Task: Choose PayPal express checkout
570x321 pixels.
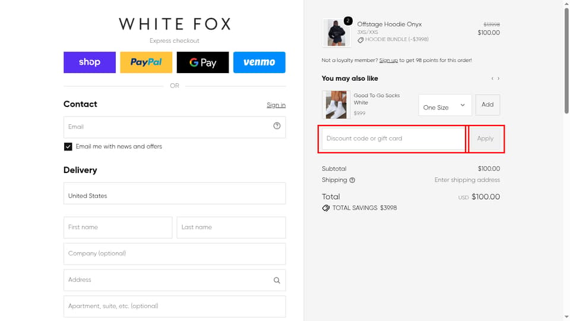Action: (146, 62)
